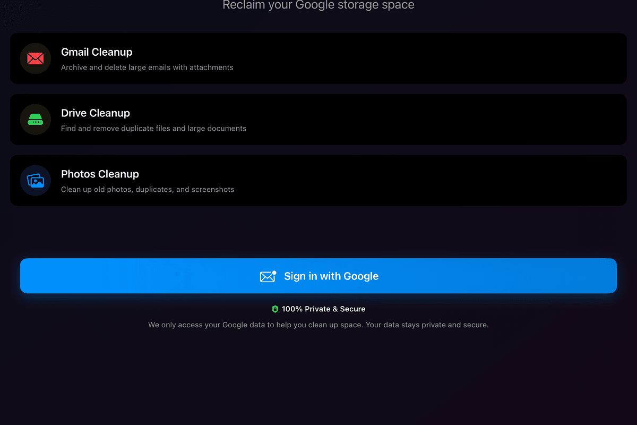This screenshot has width=637, height=425.
Task: Click the Drive Cleanup title text
Action: pos(96,113)
